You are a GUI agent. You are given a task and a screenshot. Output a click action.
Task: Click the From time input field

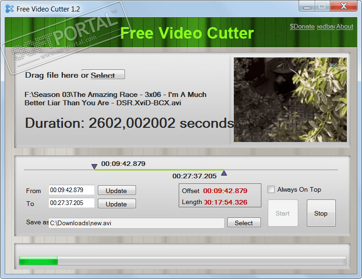tap(72, 190)
